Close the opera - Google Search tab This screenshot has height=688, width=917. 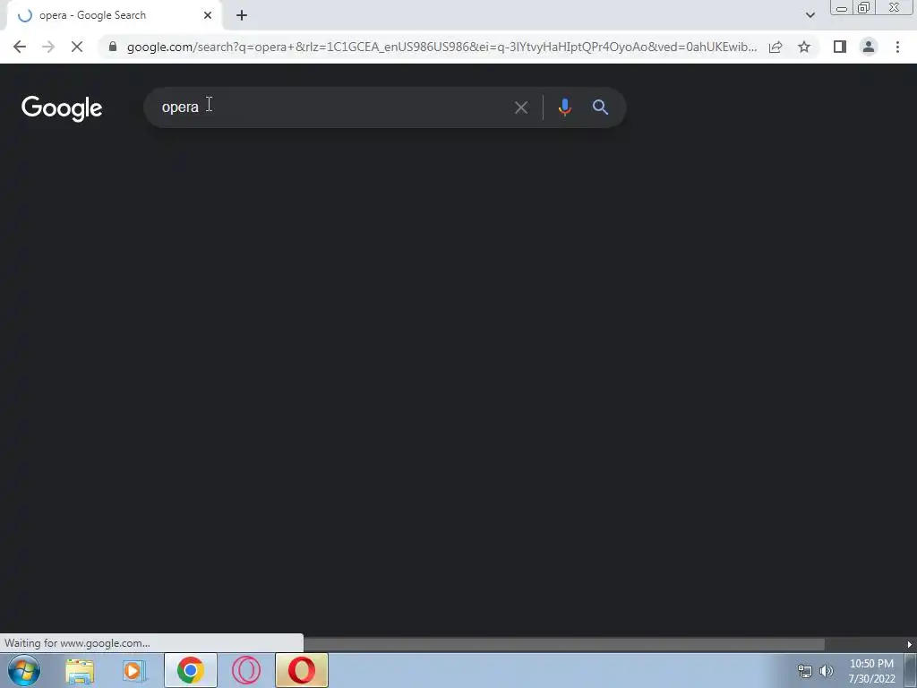click(208, 15)
